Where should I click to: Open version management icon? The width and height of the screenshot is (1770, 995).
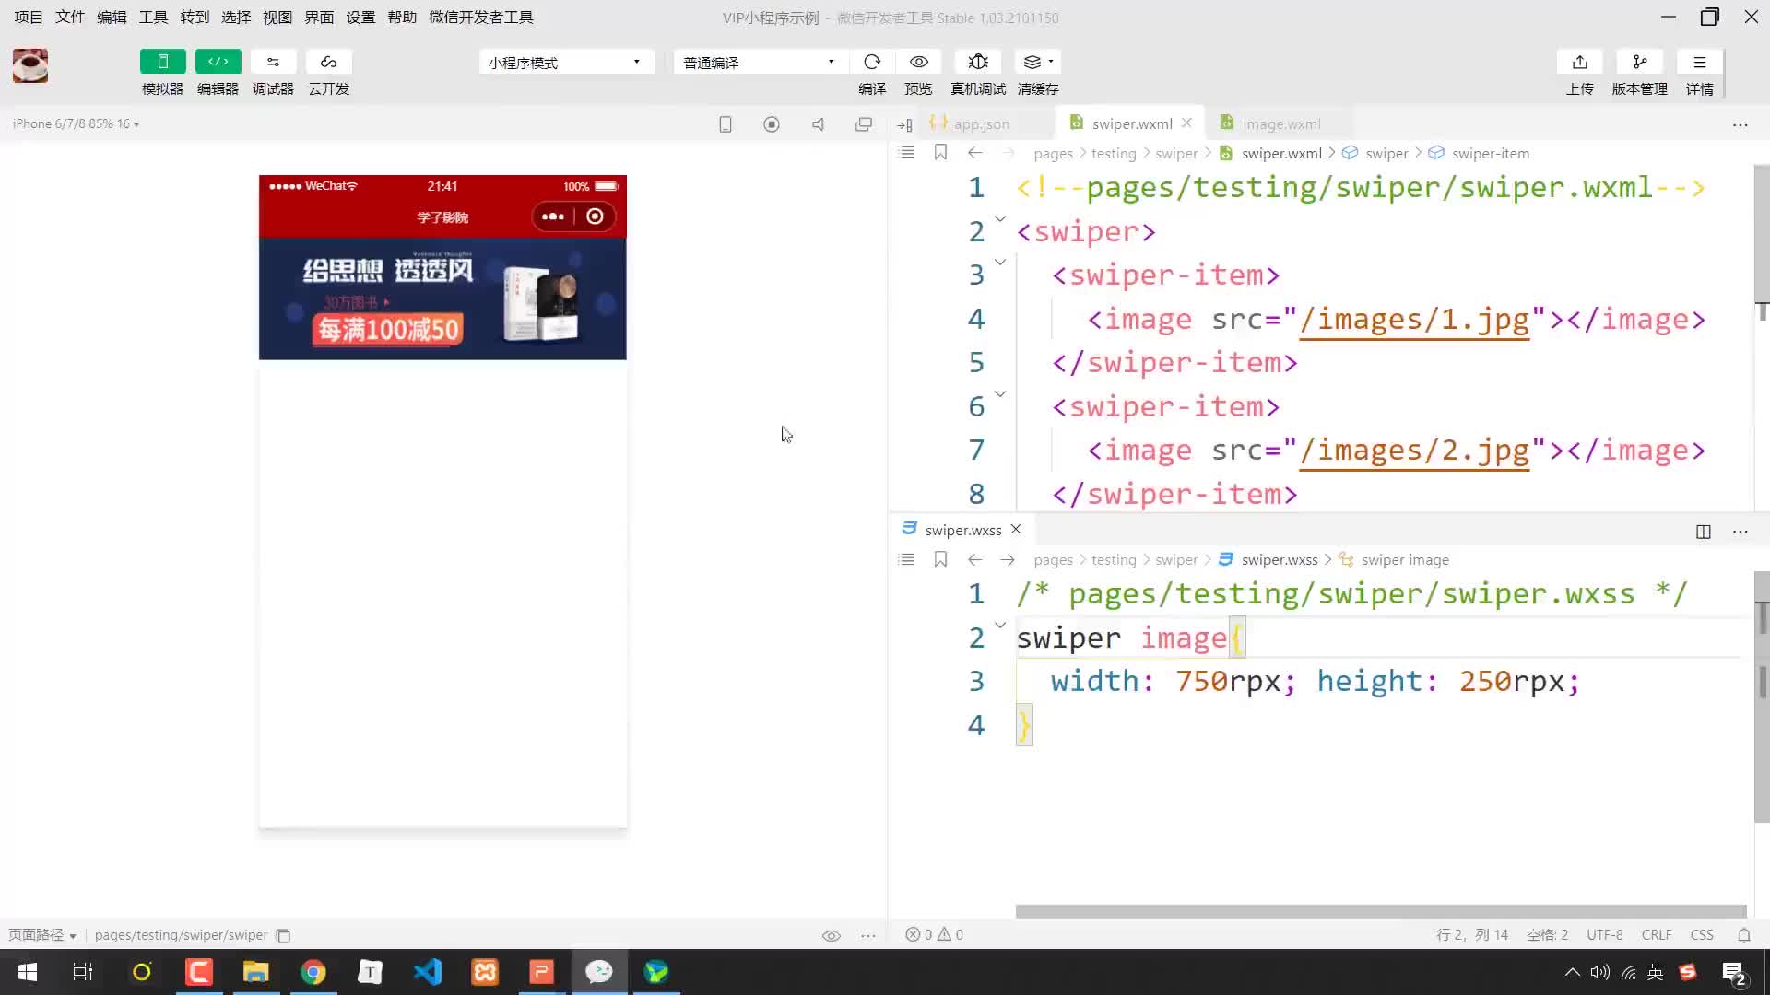(1639, 62)
